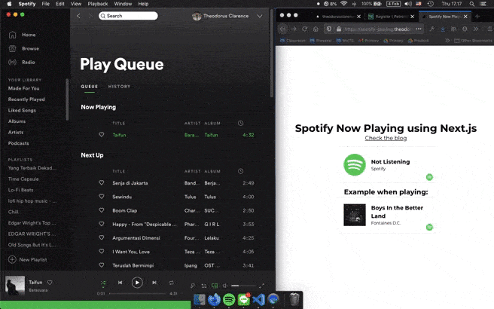The image size is (494, 309).
Task: Go back in the browser
Action: [283, 29]
